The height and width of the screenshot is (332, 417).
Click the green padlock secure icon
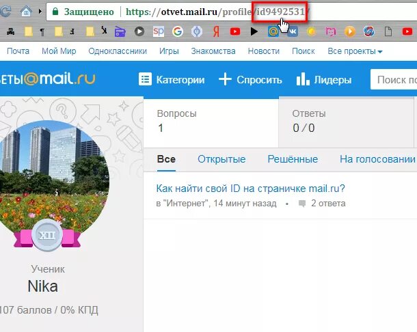click(55, 12)
